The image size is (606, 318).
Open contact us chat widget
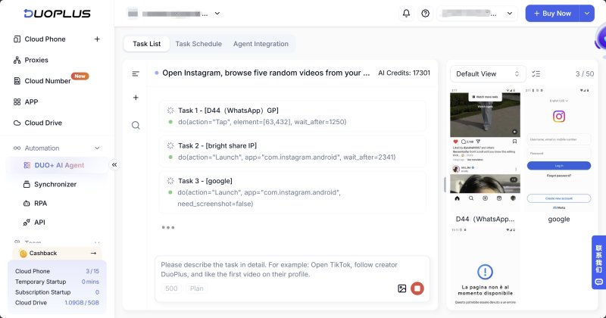click(x=598, y=263)
